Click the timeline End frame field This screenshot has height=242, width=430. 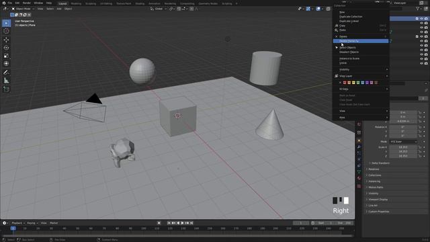pos(345,223)
